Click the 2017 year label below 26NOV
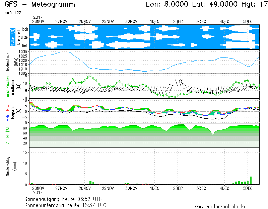268x209 pixels. pos(38,193)
